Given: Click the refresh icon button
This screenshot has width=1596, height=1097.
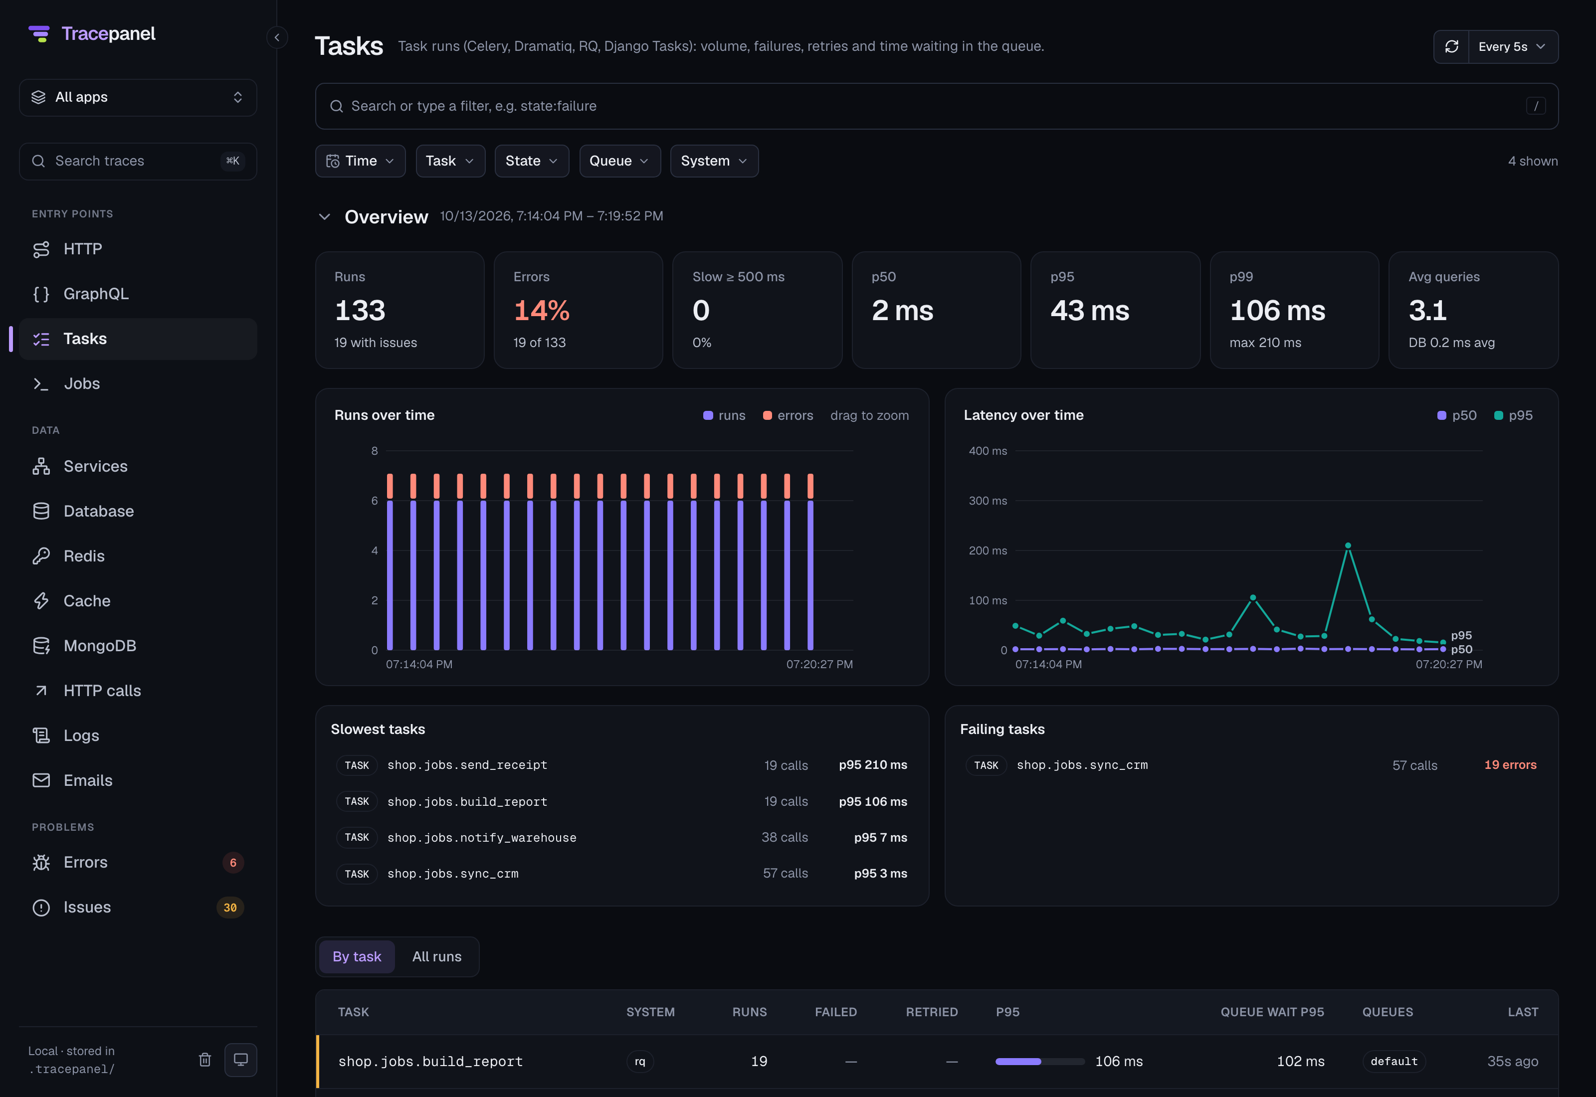Looking at the screenshot, I should coord(1451,47).
